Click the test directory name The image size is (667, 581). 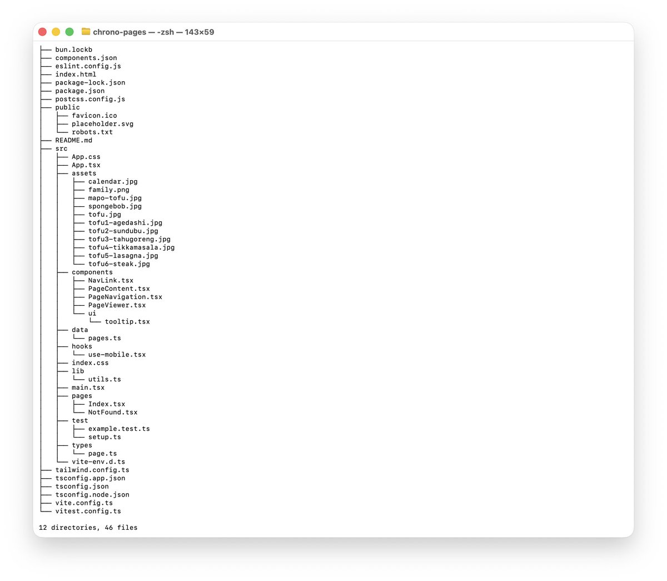tap(79, 420)
